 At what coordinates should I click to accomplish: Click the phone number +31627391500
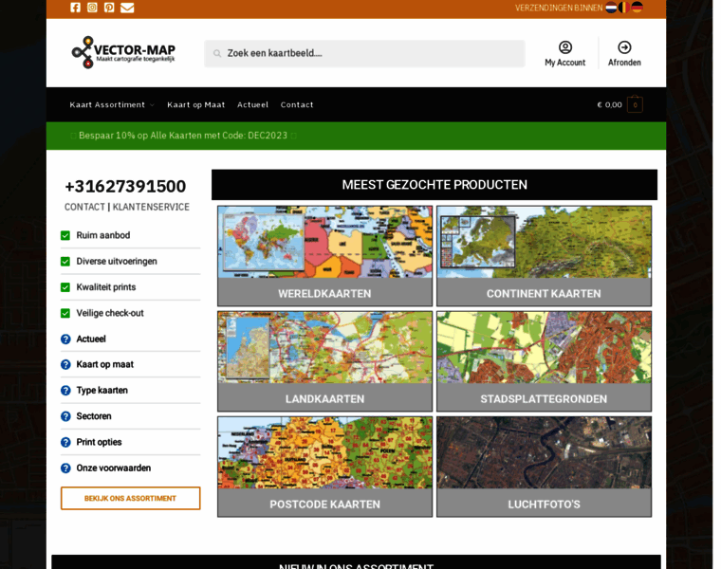point(125,186)
